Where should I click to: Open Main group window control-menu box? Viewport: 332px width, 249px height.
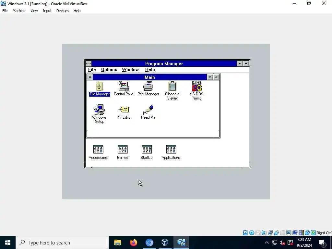point(90,77)
